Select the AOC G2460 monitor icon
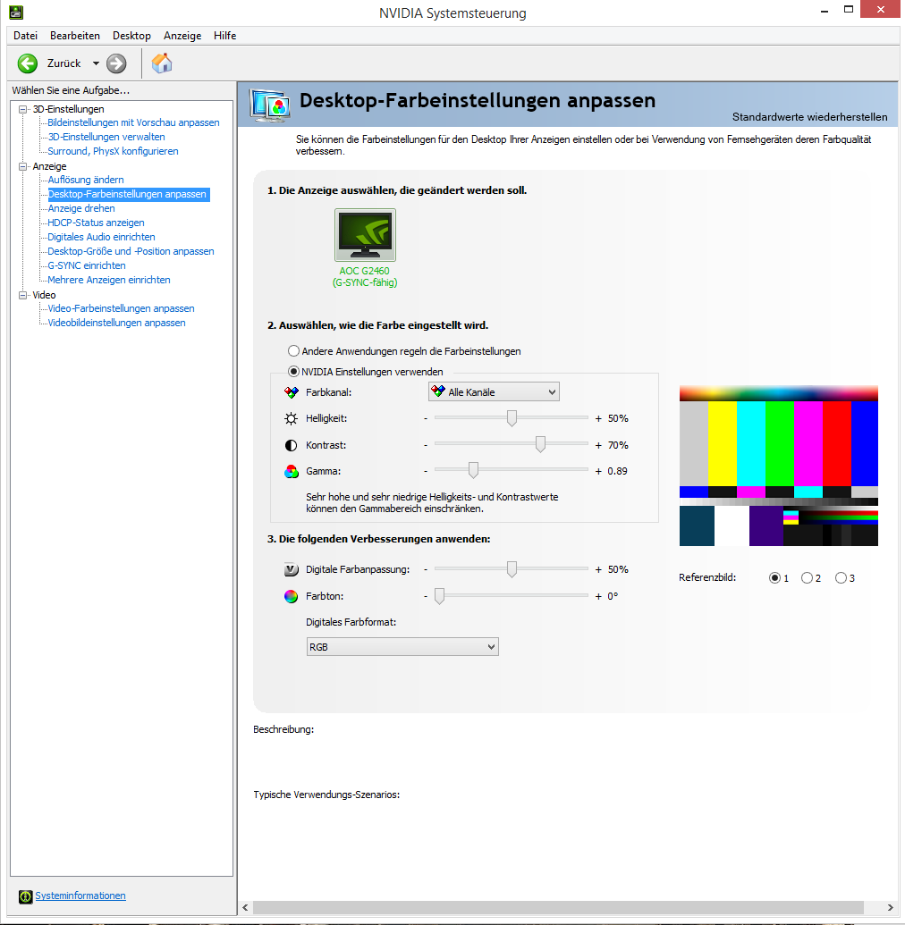 pos(365,235)
